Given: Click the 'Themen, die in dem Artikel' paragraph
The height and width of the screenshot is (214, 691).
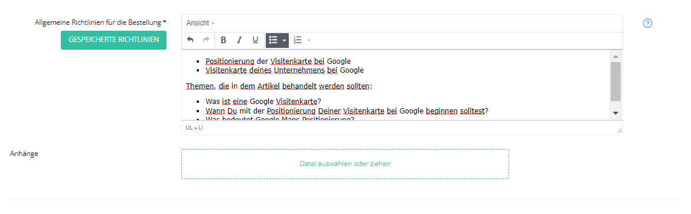Looking at the screenshot, I should 279,86.
